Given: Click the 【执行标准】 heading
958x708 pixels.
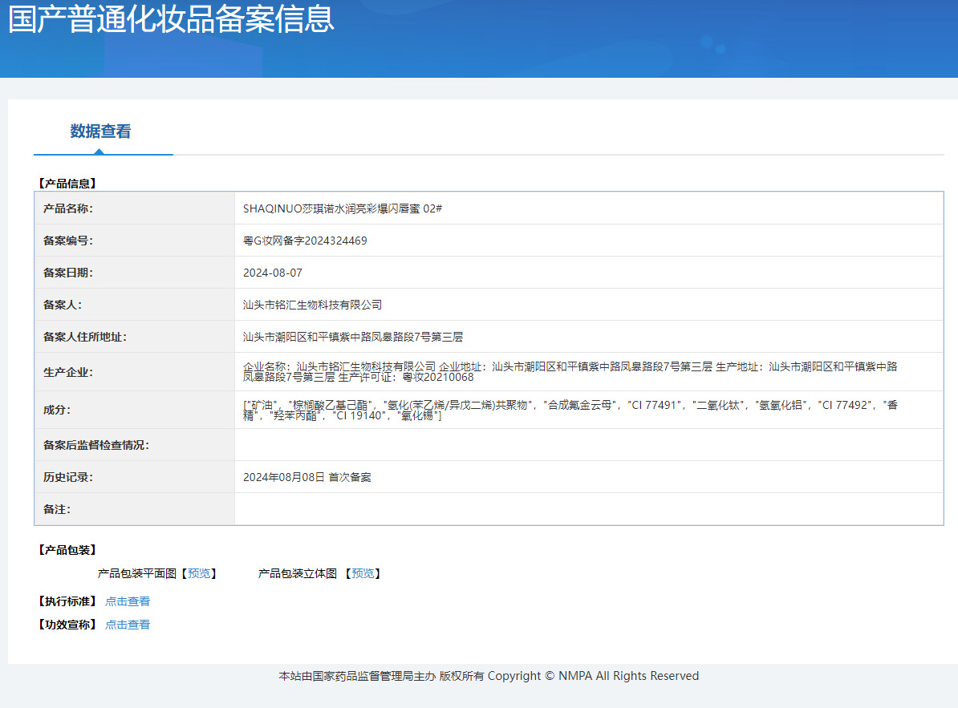Looking at the screenshot, I should tap(67, 601).
